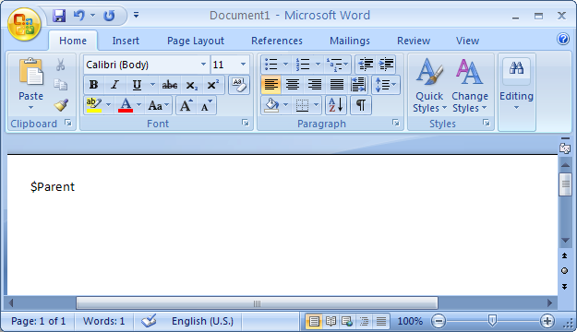The height and width of the screenshot is (332, 577).
Task: Save the document from Quick Access Toolbar
Action: (x=59, y=16)
